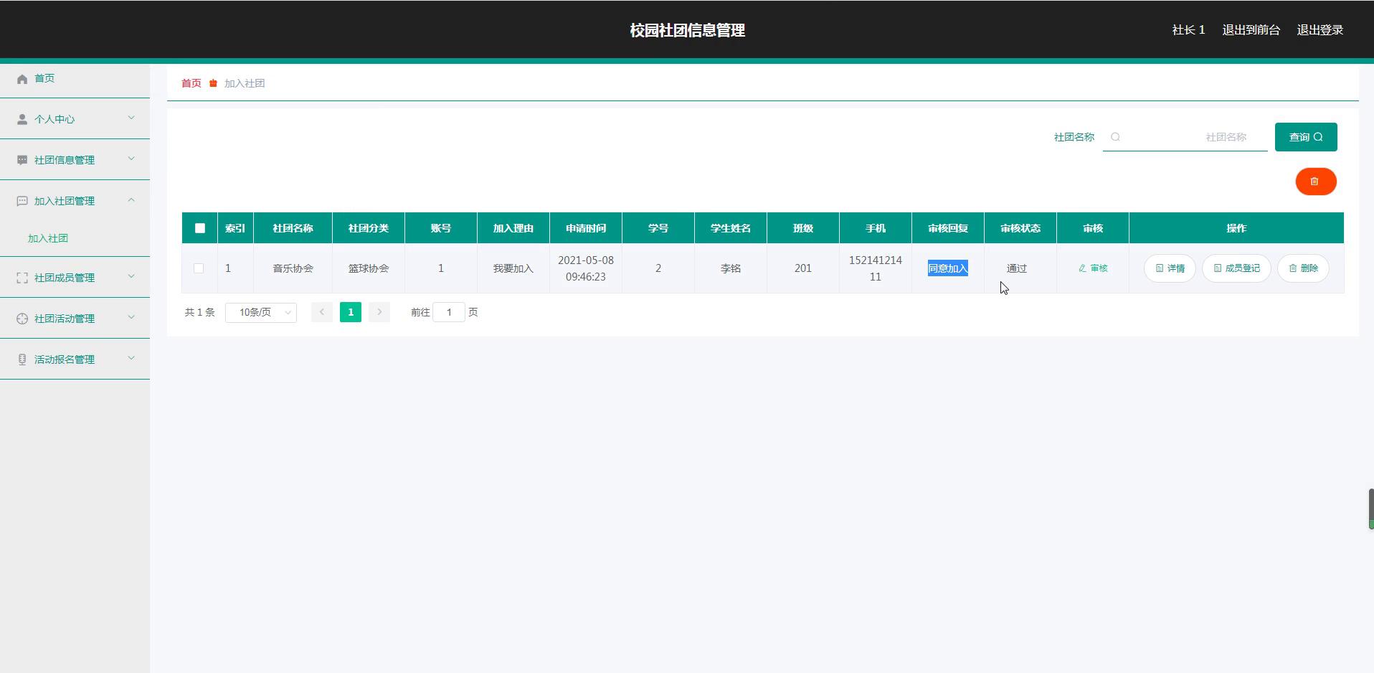Click the red trash delete button

1315,182
